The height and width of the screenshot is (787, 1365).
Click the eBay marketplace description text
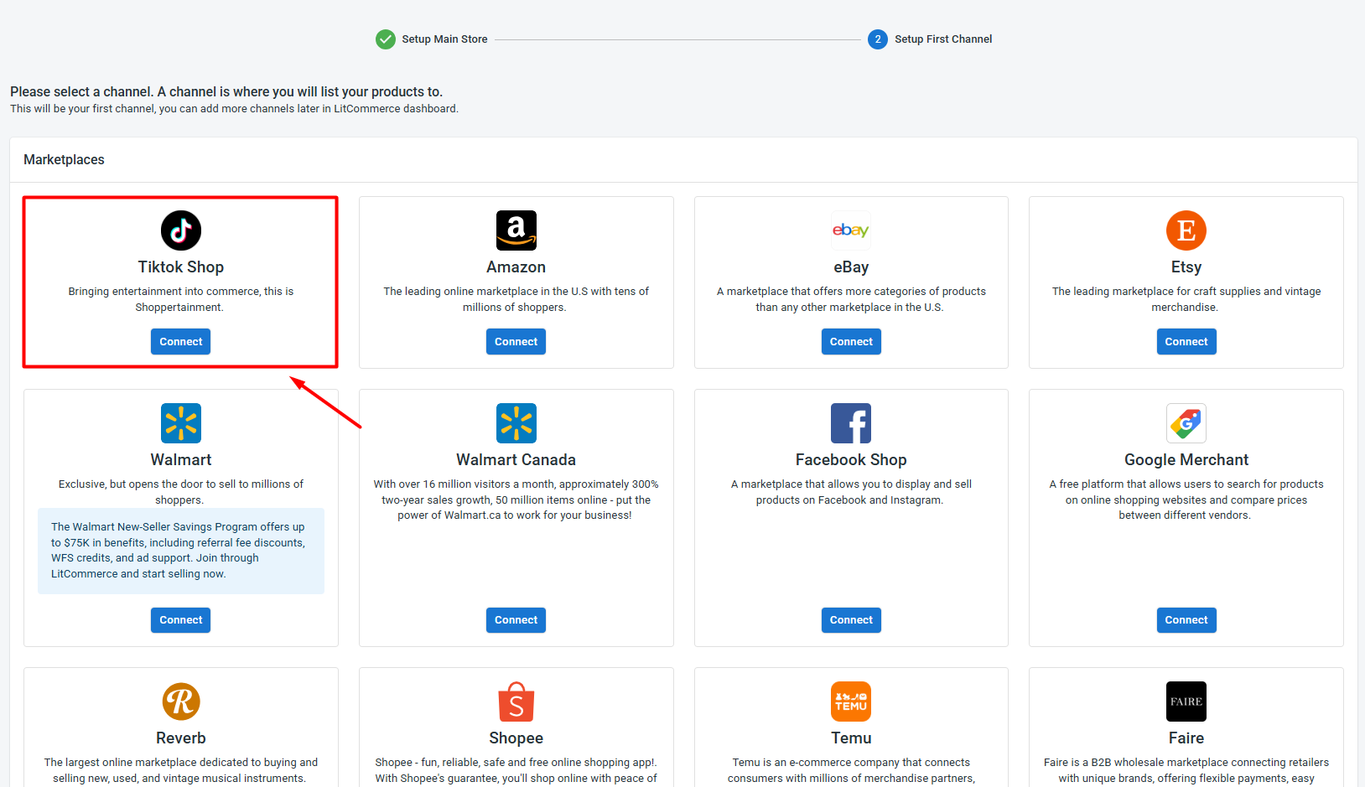coord(851,299)
